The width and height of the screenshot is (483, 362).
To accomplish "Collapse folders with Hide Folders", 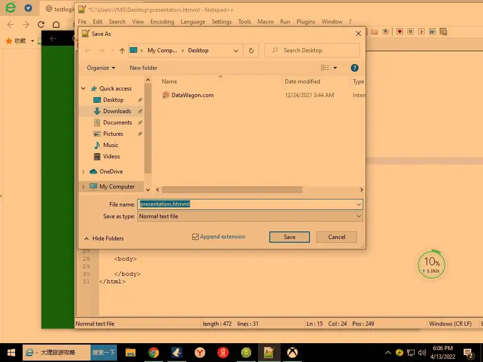I will (x=104, y=238).
